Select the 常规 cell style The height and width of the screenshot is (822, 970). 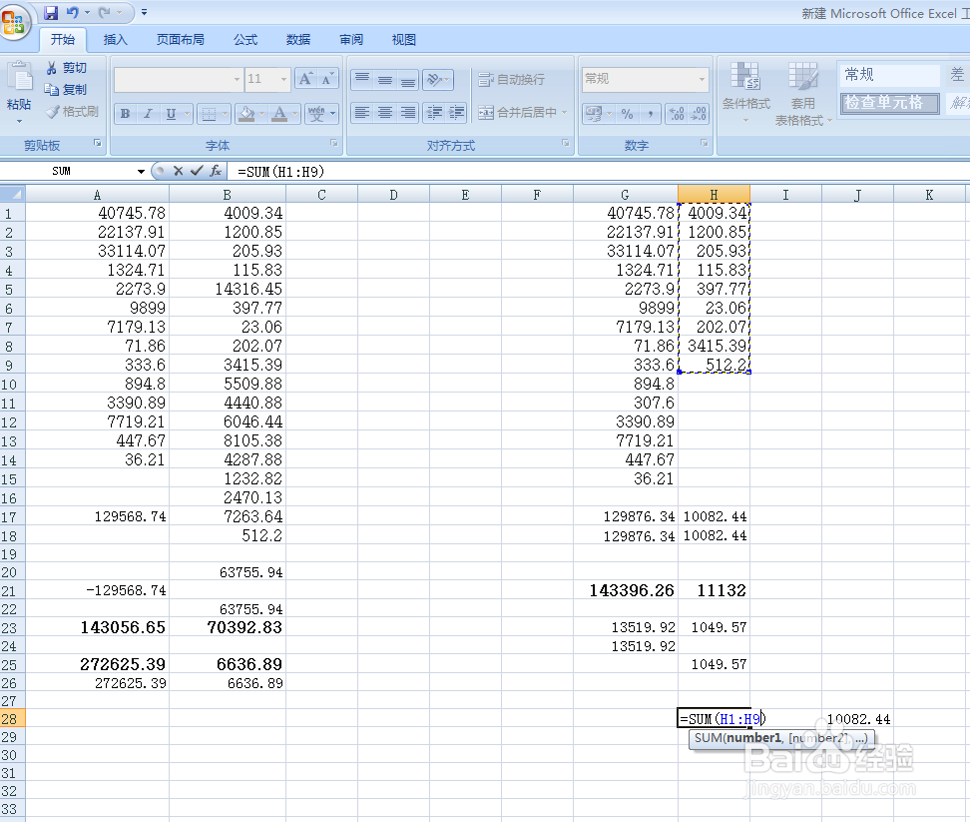click(889, 75)
